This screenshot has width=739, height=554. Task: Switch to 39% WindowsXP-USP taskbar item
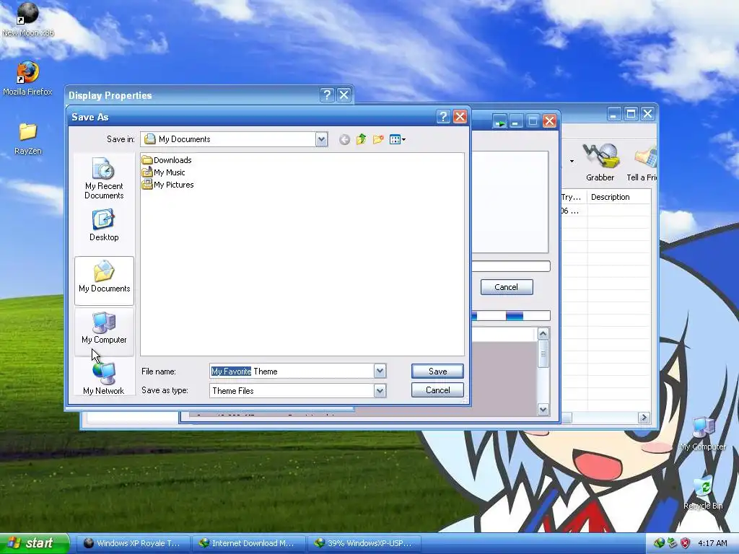coord(365,543)
